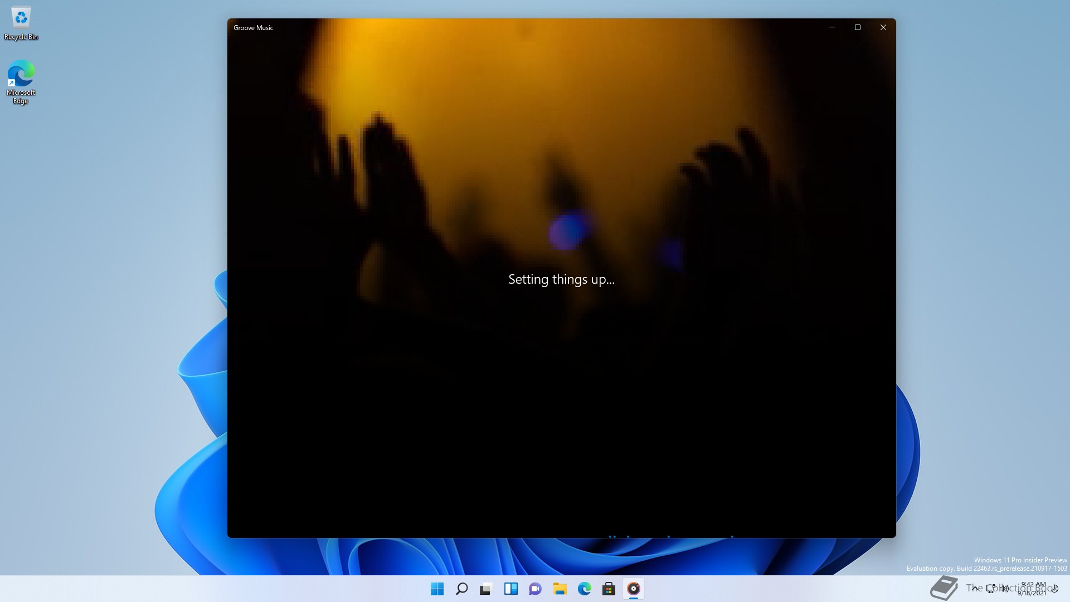Click the 'Setting things up...' message
Image resolution: width=1070 pixels, height=602 pixels.
pos(562,279)
